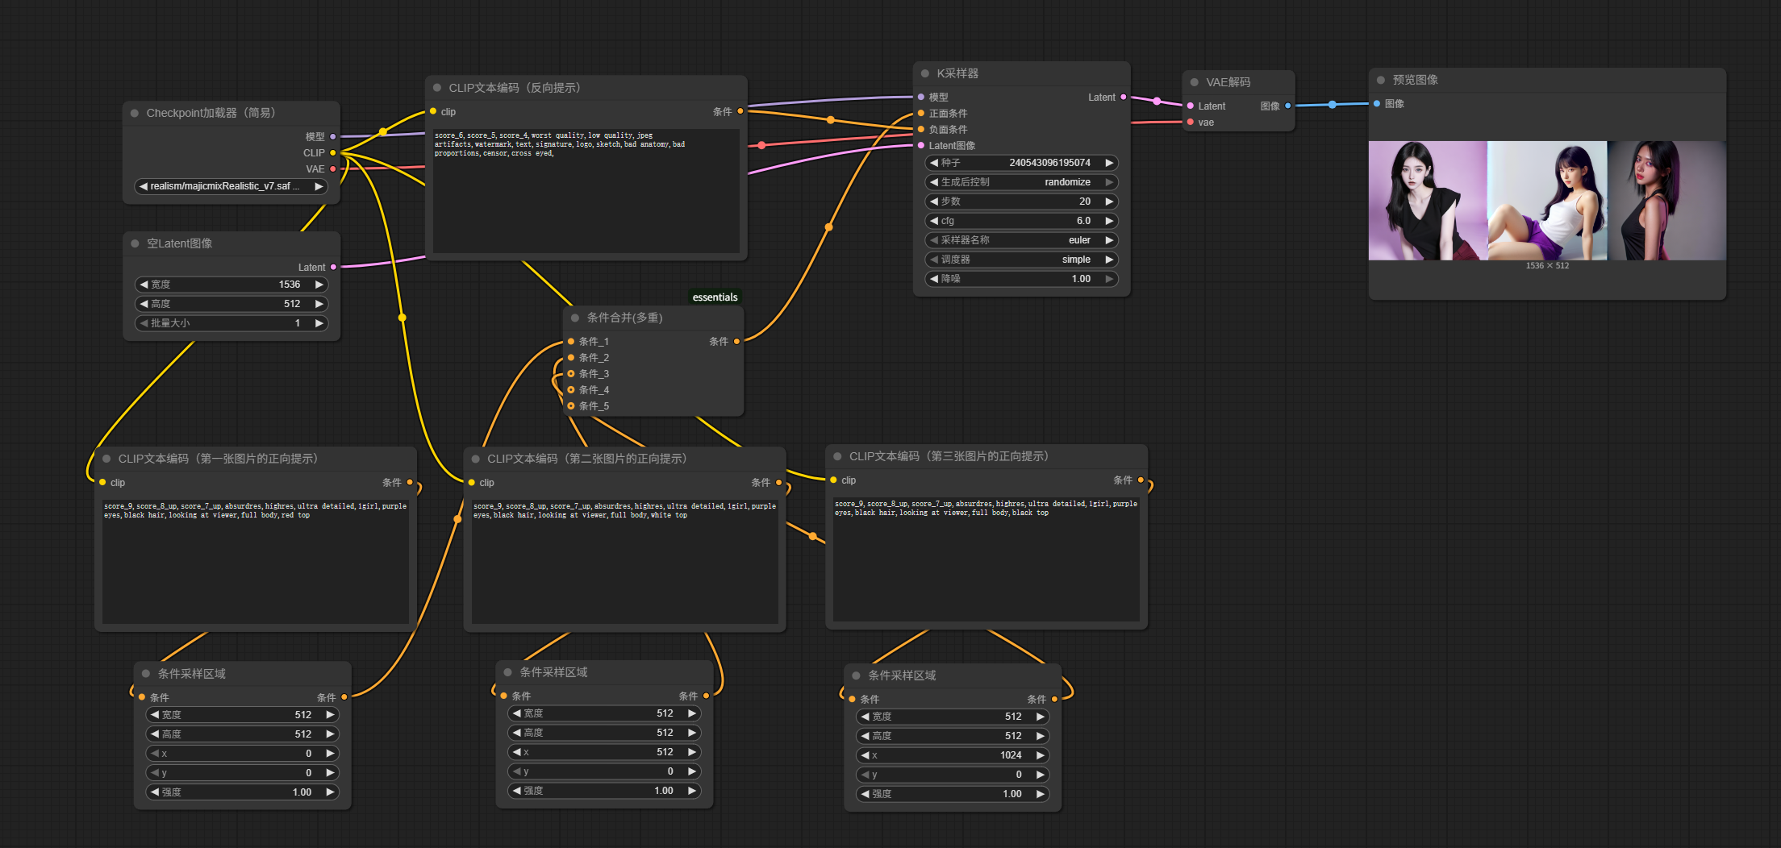Click the first preview image with pink background

click(x=1428, y=201)
